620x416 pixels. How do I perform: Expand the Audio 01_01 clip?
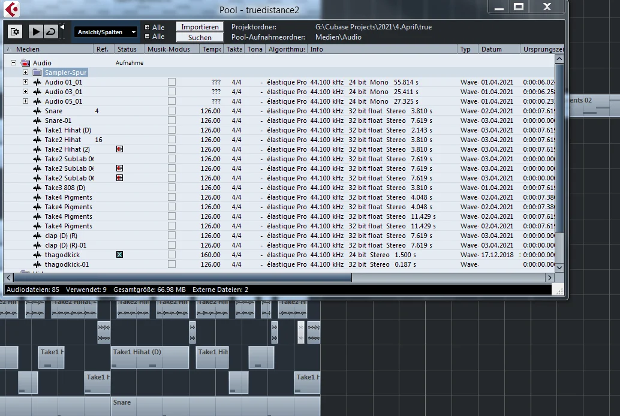tap(25, 82)
